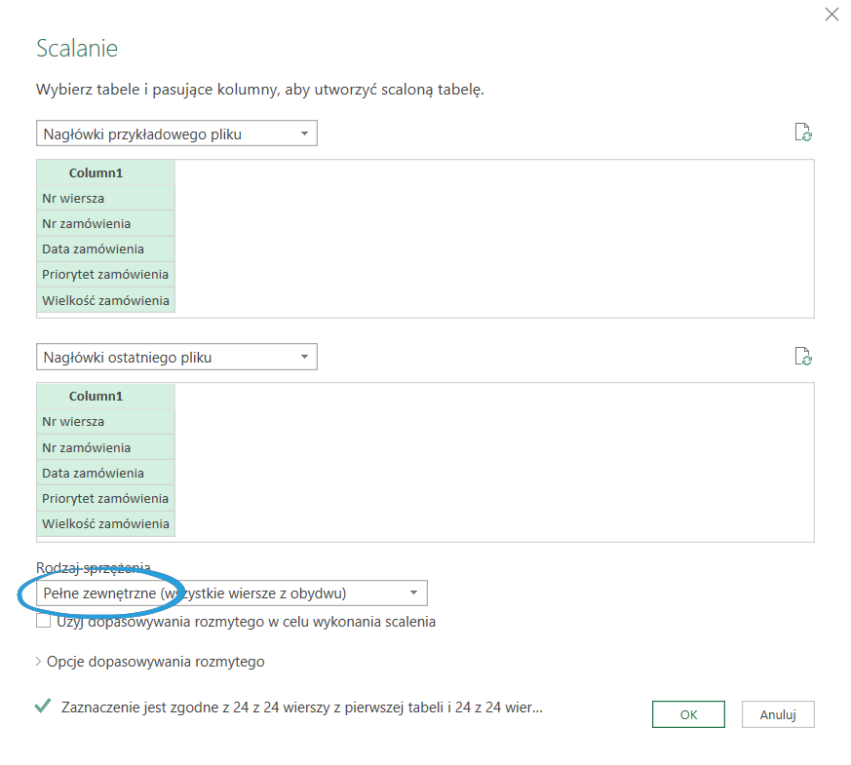Open the 'Nagłówki przykładowego pliku' table dropdown
The width and height of the screenshot is (851, 765).
point(176,134)
